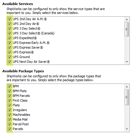Image resolution: width=131 pixels, height=133 pixels.
Task: Select the 'UPS Express®' row text
Action: (23, 52)
